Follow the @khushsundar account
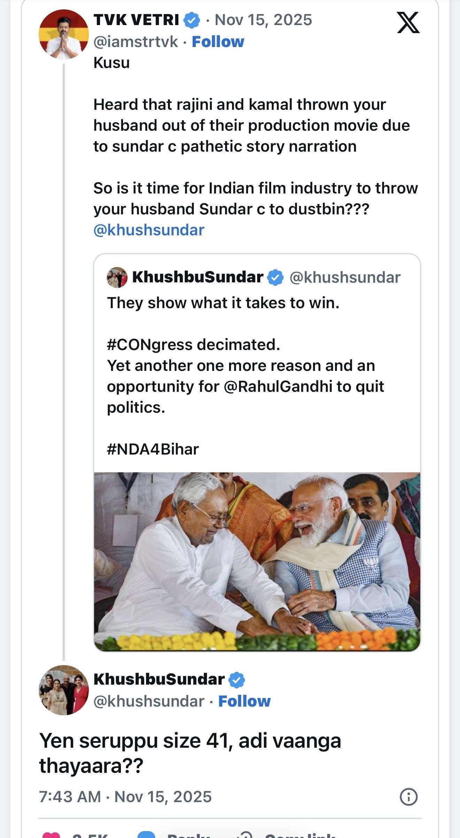Image resolution: width=460 pixels, height=838 pixels. [x=244, y=701]
